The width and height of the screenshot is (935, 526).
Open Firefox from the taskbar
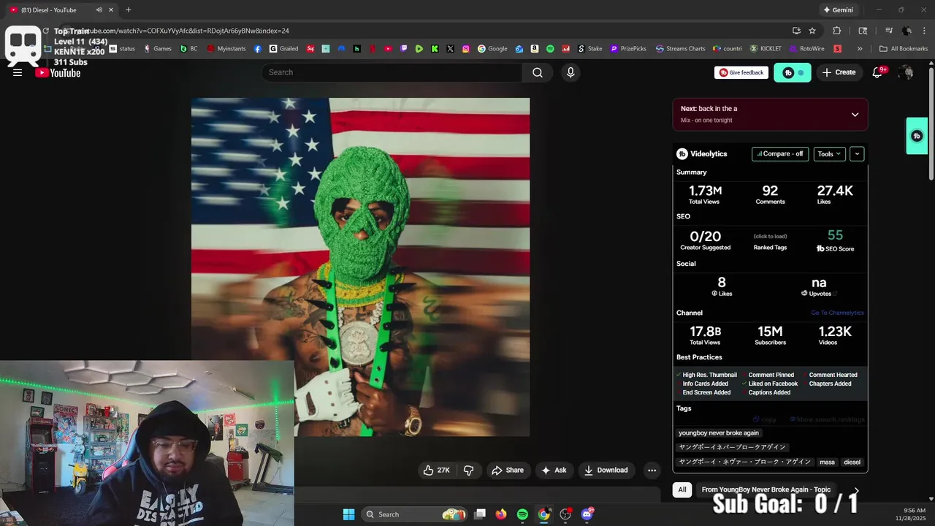coord(500,514)
